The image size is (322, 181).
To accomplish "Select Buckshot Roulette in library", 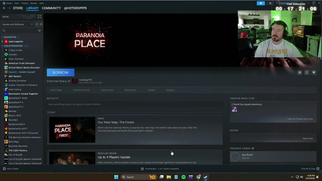I will point(18,146).
